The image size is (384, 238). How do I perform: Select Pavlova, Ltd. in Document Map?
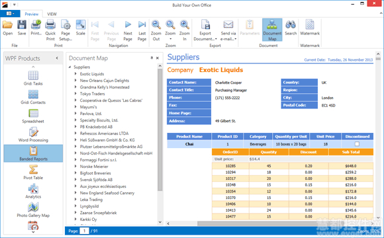tap(91, 114)
